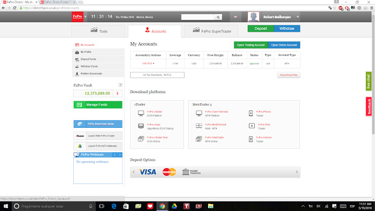The image size is (375, 211).
Task: Switch to the Tools tab
Action: (98, 31)
